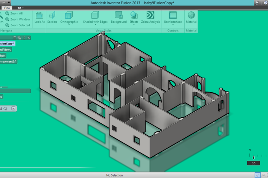Expand the Shaded with Edges dropdown arrow
Image resolution: width=268 pixels, height=178 pixels.
96,25
